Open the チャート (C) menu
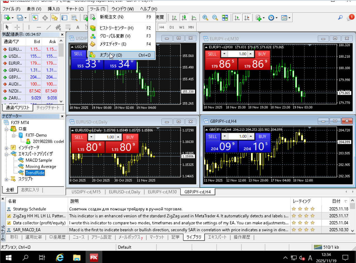356x263 pixels. coord(75,9)
